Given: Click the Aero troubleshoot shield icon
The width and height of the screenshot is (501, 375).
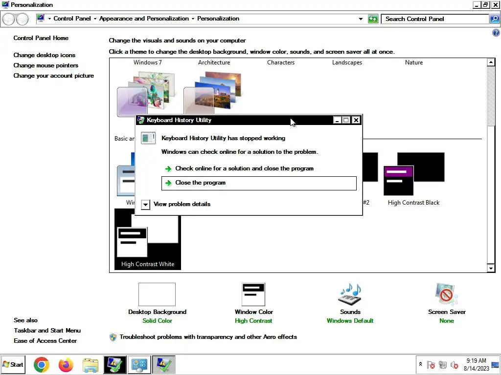Looking at the screenshot, I should (113, 337).
